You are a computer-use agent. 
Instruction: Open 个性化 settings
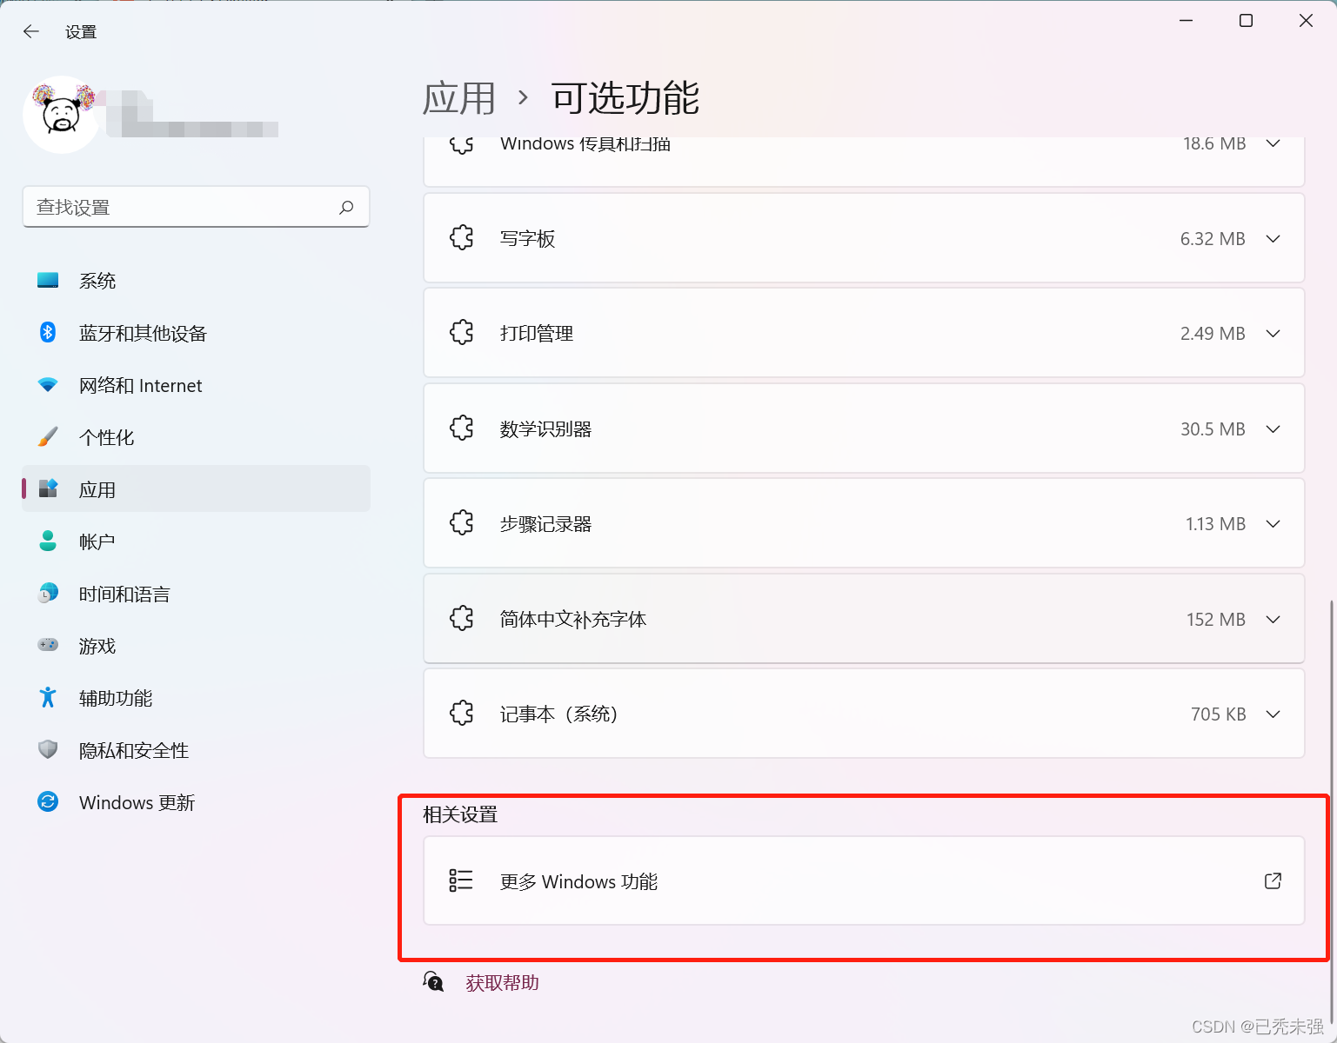(196, 437)
